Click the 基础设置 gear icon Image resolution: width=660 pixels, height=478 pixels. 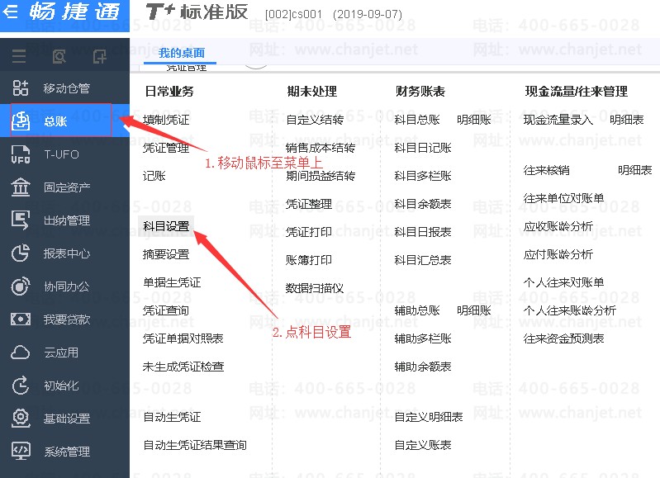20,419
